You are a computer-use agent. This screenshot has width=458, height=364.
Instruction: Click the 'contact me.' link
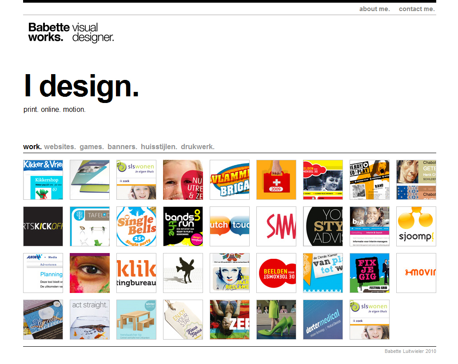[416, 9]
